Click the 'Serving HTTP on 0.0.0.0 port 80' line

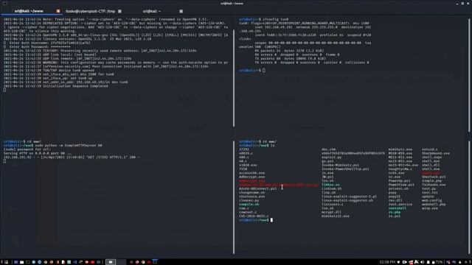coord(38,153)
